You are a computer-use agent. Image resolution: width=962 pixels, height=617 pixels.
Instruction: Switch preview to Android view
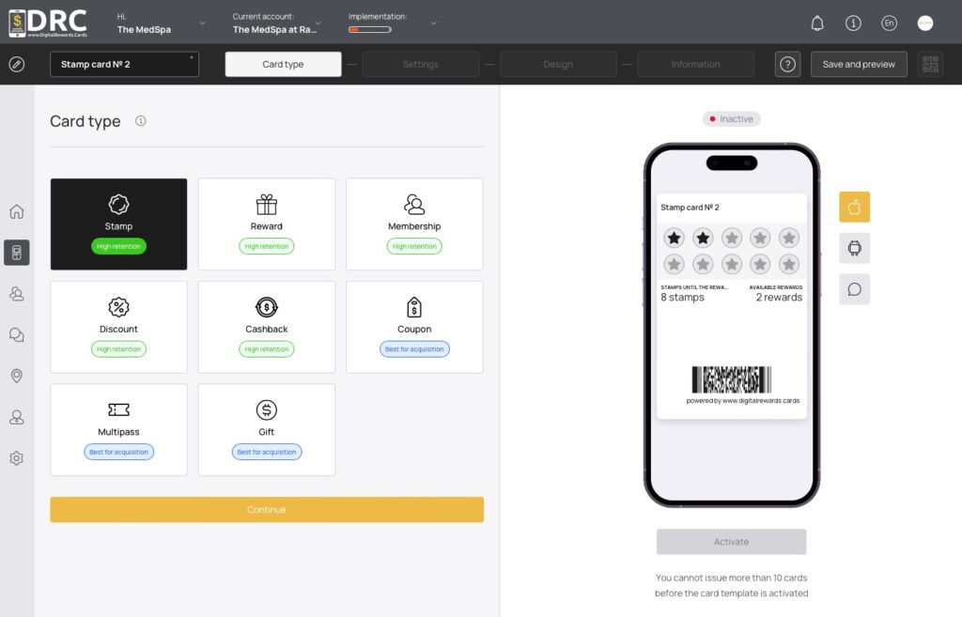pos(855,248)
